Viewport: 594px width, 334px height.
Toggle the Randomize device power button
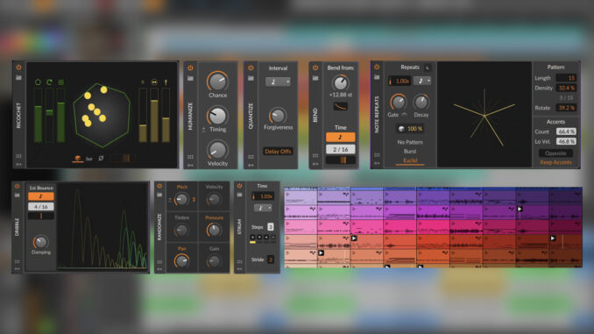click(x=159, y=186)
